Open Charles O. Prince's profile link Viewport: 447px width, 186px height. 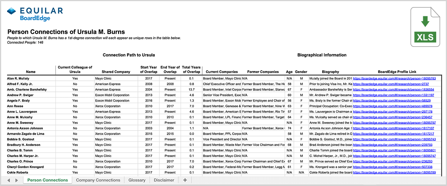coord(393,161)
